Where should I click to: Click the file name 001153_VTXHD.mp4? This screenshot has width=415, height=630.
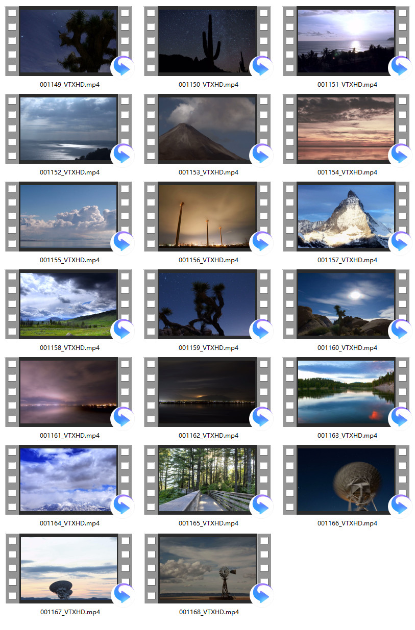pyautogui.click(x=208, y=172)
